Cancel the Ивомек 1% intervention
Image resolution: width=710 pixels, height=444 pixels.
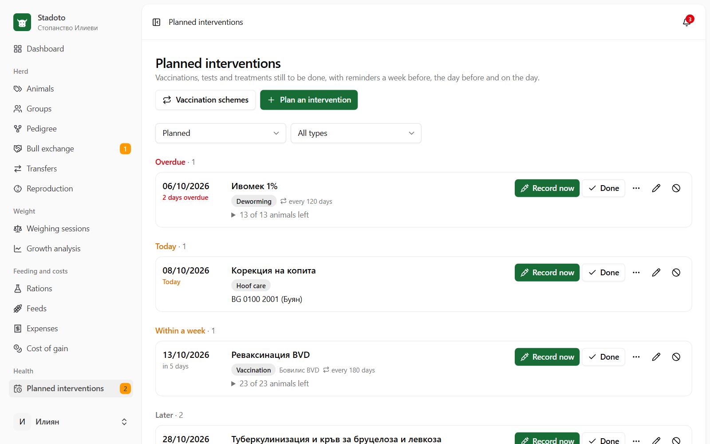pyautogui.click(x=676, y=188)
